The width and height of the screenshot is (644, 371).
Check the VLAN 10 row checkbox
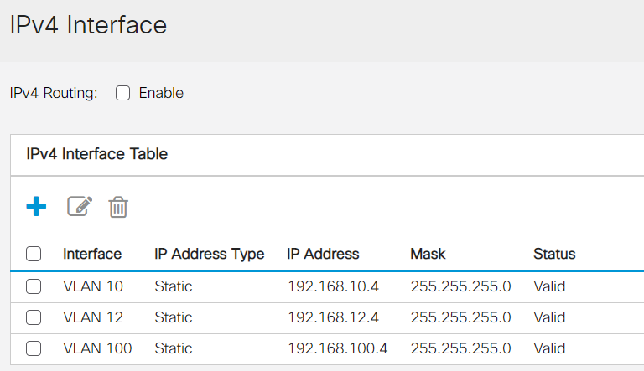34,286
